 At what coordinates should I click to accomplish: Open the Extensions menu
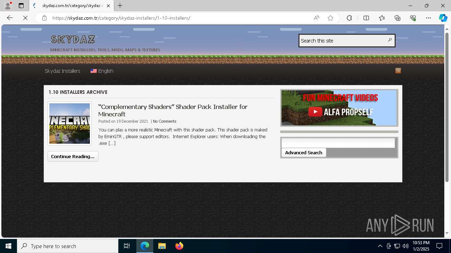click(x=349, y=18)
